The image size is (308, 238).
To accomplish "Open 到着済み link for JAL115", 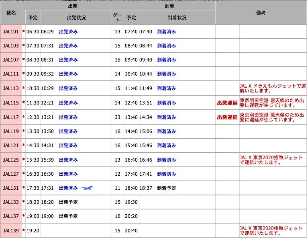I will pos(167,103).
